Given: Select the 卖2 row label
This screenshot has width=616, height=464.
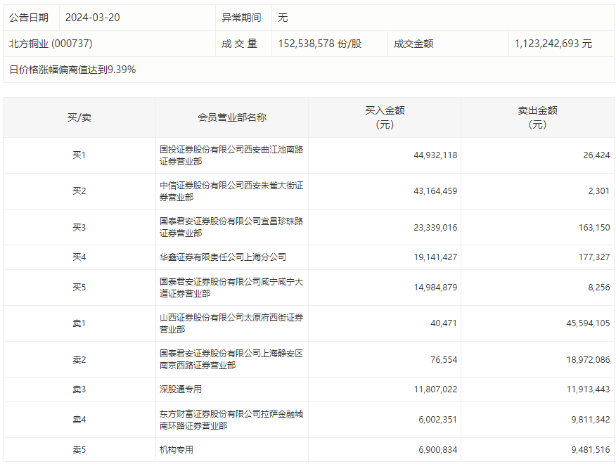Looking at the screenshot, I should (79, 360).
